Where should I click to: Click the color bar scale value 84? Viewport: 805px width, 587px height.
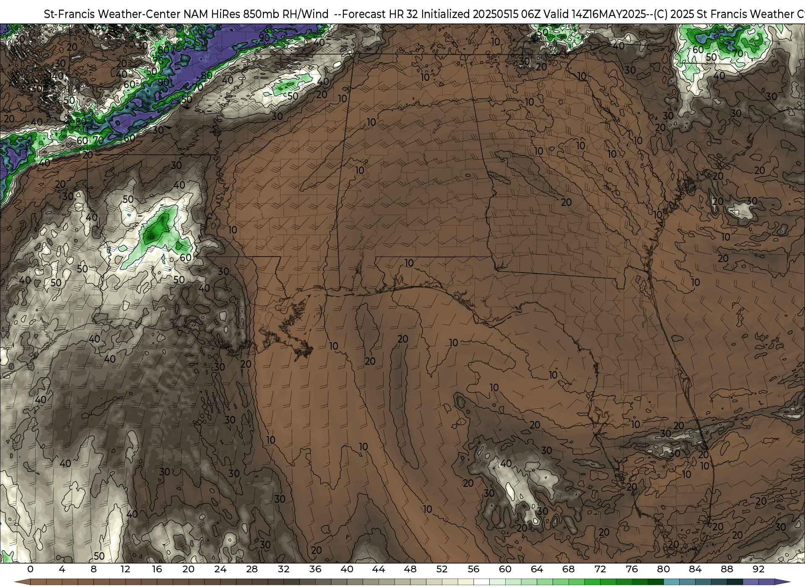click(x=695, y=569)
